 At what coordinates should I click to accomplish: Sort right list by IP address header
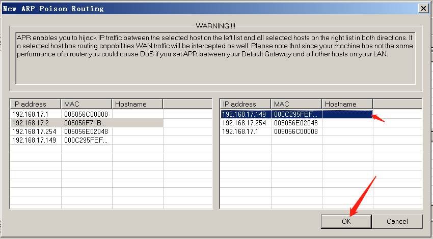245,104
